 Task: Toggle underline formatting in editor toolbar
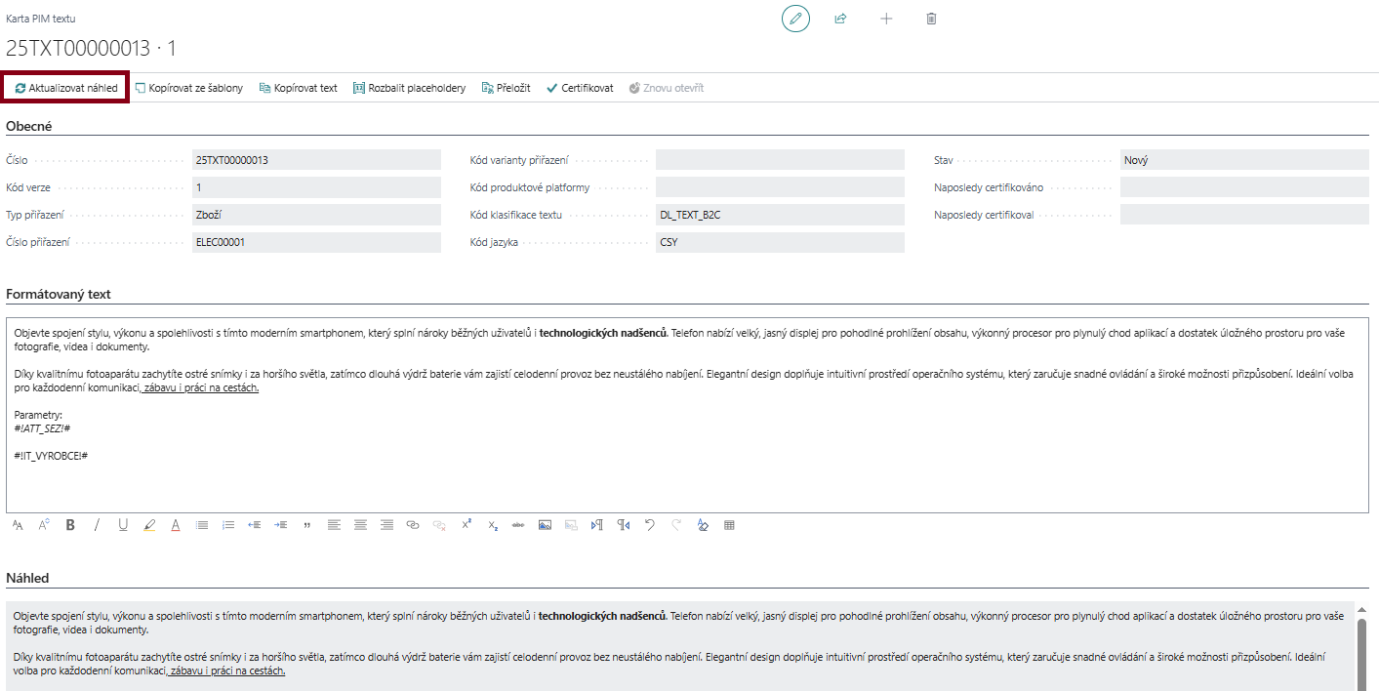click(x=123, y=525)
